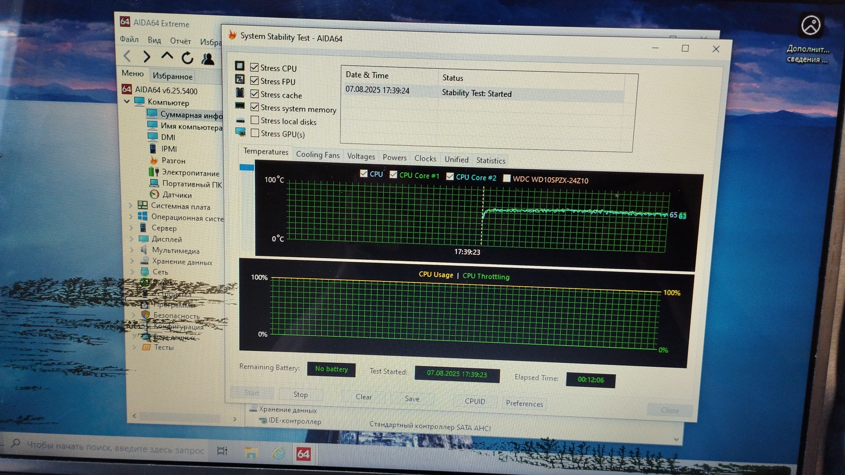Select Датчики sensor item in tree
Screen dimensions: 845x475
176,195
